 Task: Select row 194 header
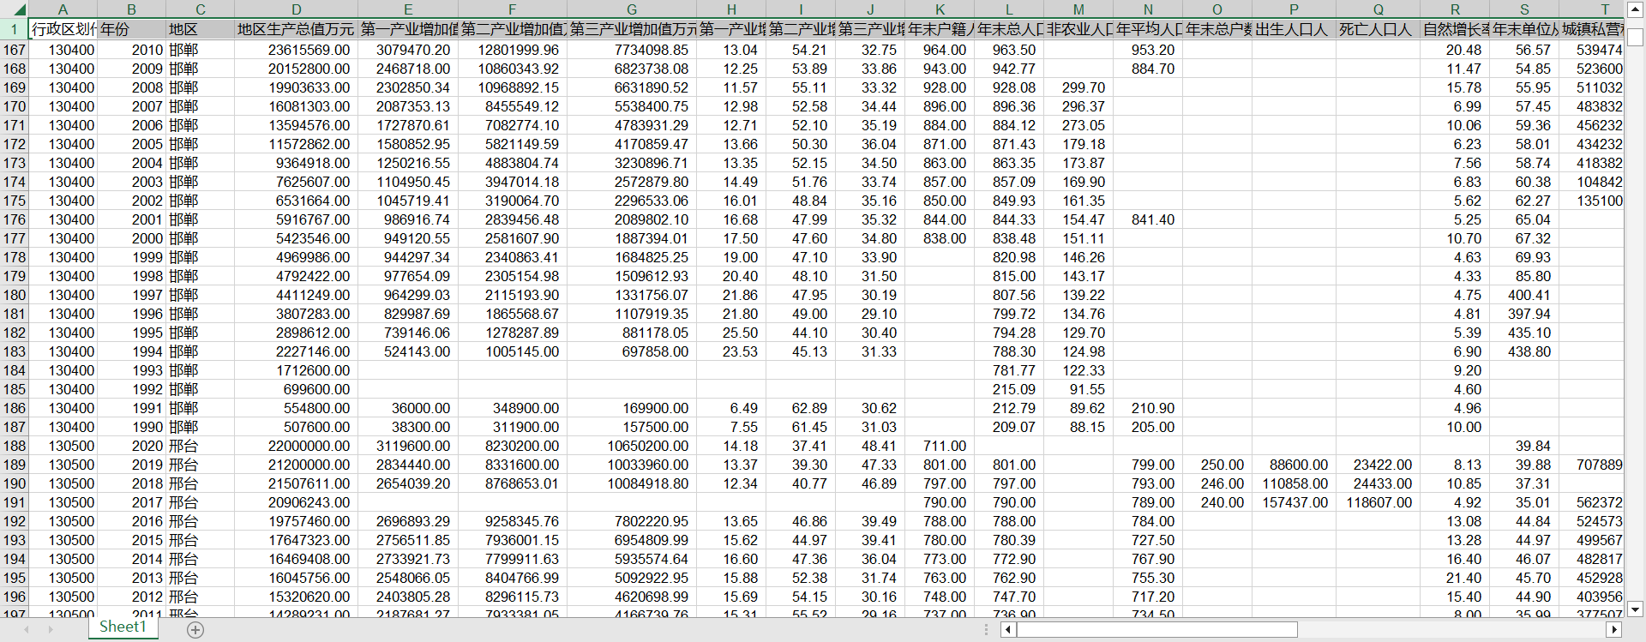pos(15,559)
